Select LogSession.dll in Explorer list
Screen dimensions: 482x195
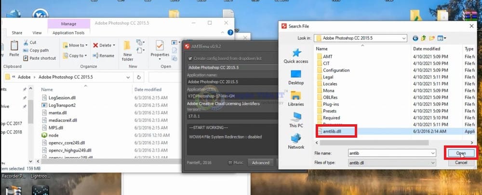(x=59, y=98)
